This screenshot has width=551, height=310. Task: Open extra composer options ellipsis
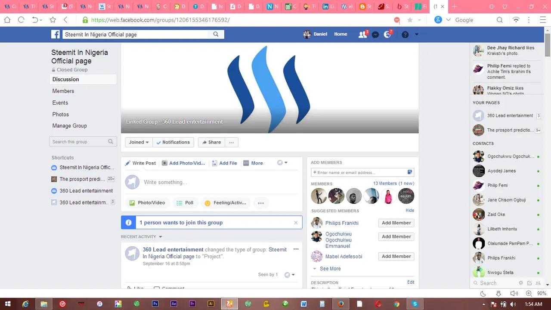point(261,203)
